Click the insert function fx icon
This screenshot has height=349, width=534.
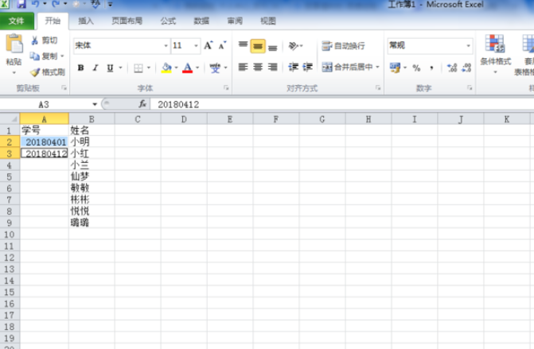click(142, 104)
